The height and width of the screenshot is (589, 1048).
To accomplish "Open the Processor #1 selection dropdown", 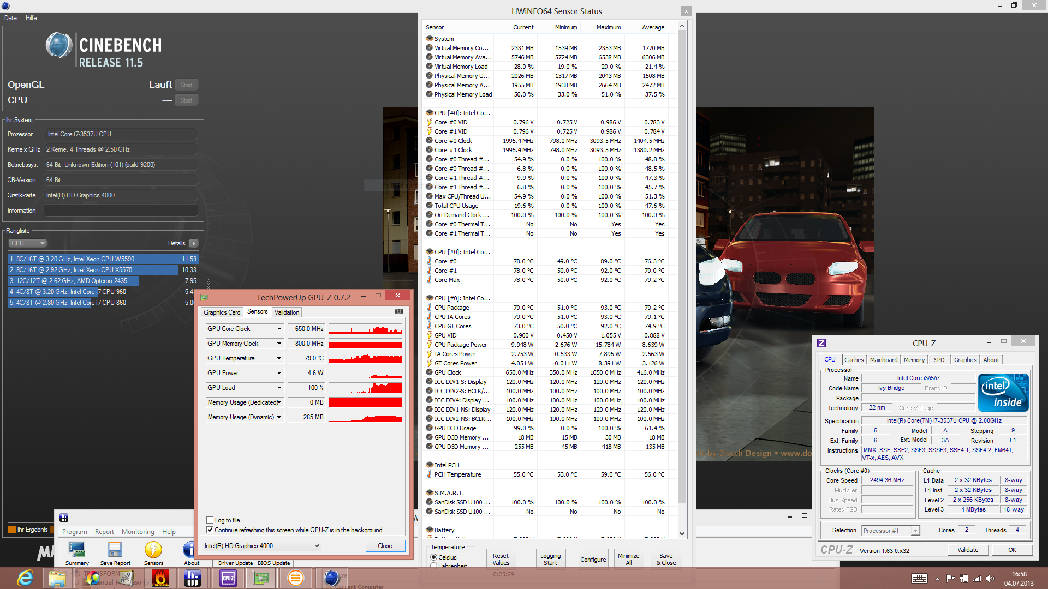I will [x=891, y=531].
